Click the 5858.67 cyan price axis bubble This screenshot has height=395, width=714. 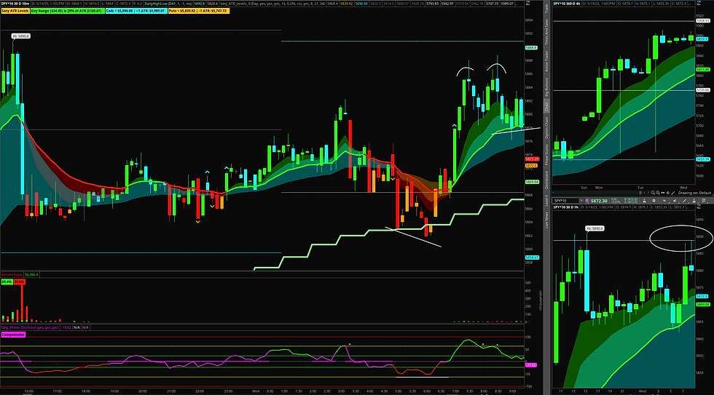pyautogui.click(x=533, y=258)
